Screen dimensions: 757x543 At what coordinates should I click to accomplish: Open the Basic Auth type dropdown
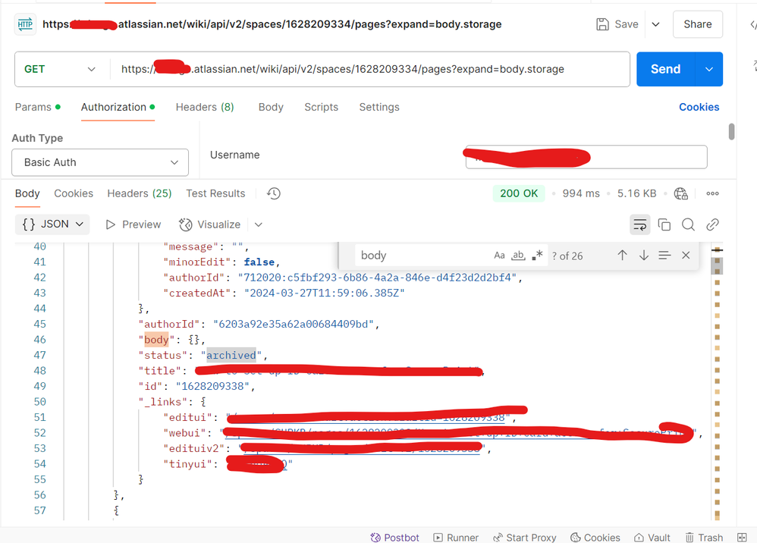(x=100, y=162)
